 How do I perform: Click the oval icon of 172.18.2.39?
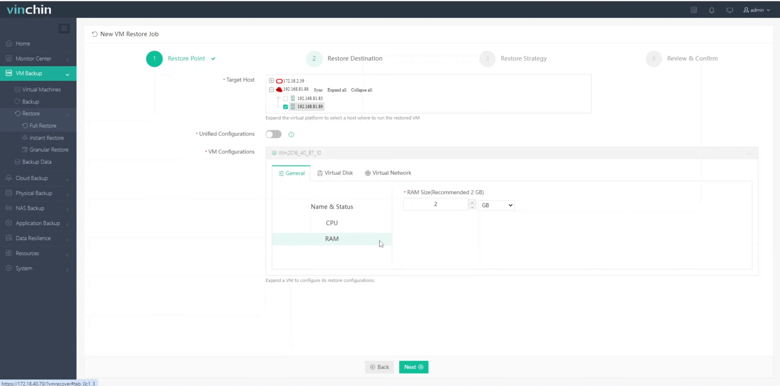[x=279, y=81]
